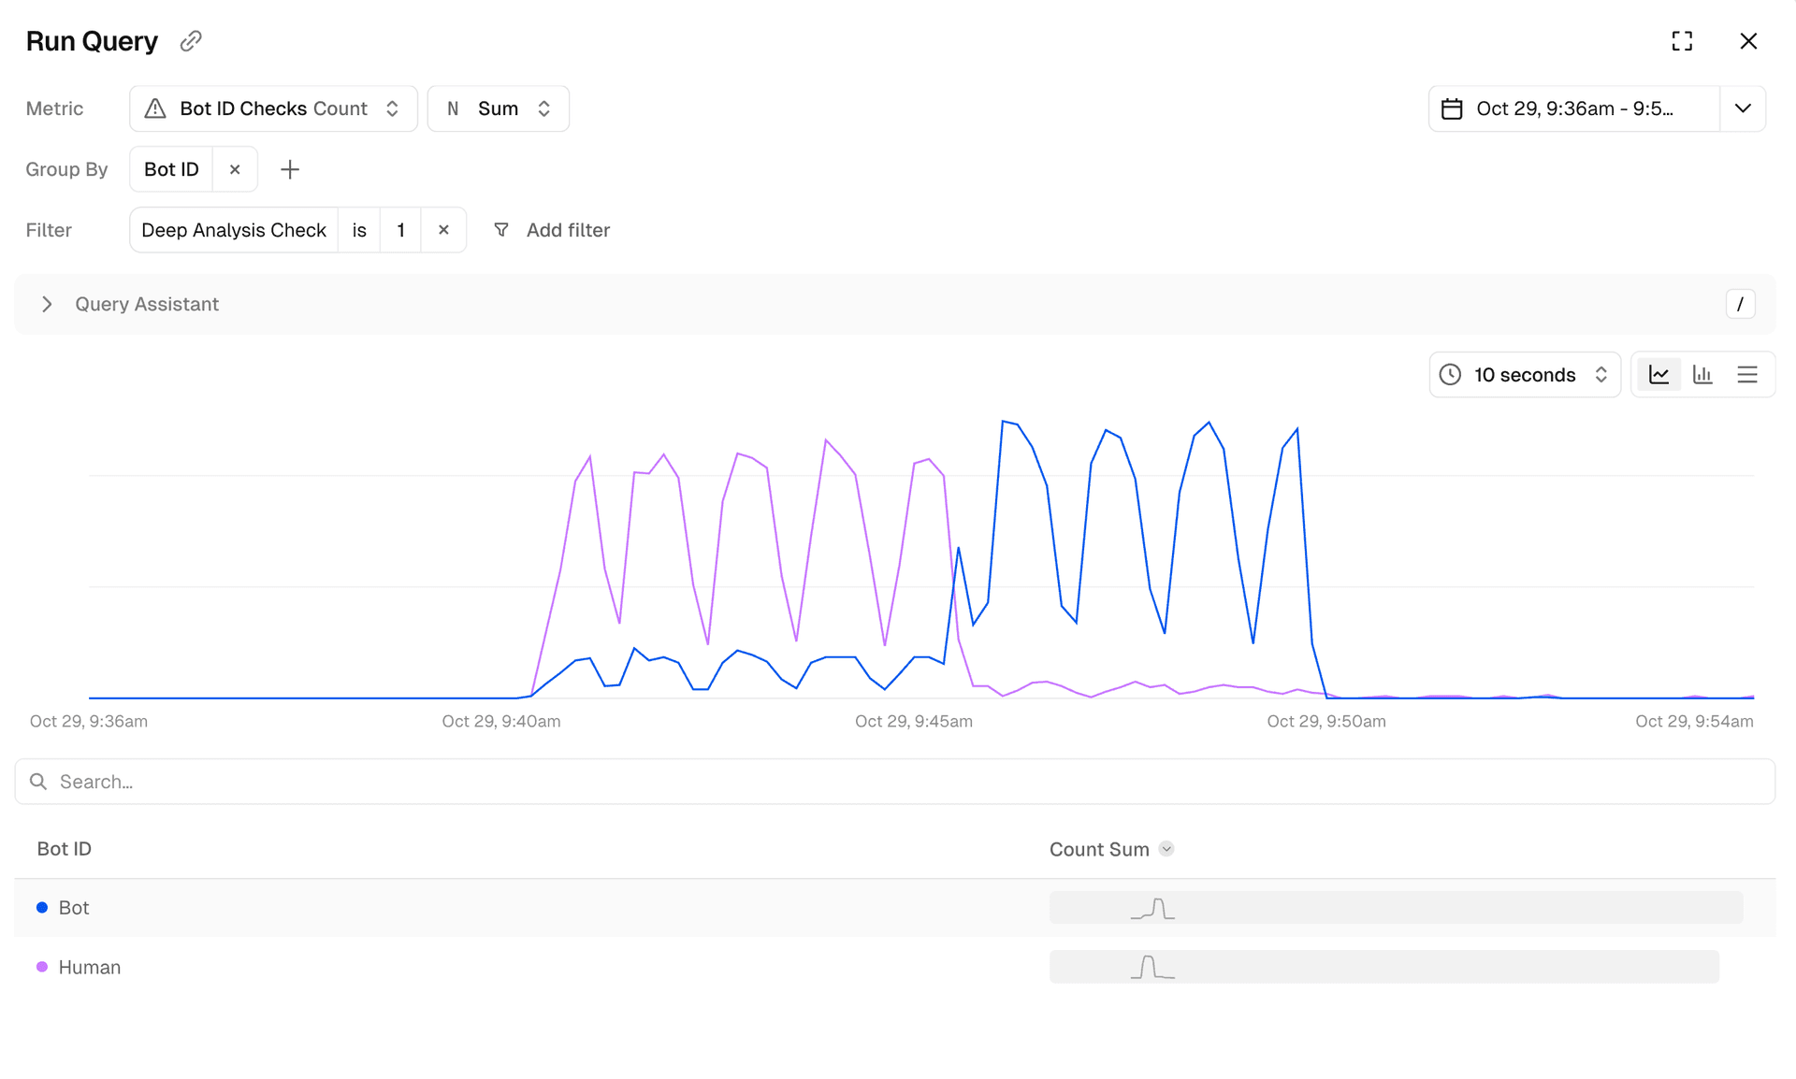1796x1079 pixels.
Task: Open the Sum aggregation dropdown
Action: (x=543, y=108)
